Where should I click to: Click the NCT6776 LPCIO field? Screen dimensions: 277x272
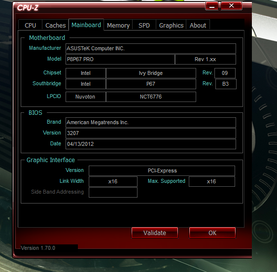click(x=151, y=97)
